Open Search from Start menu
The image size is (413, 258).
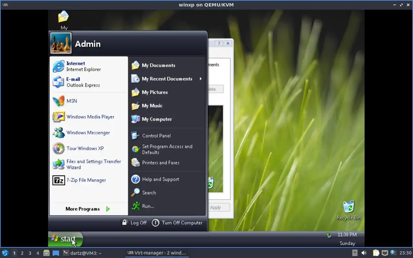167,193
